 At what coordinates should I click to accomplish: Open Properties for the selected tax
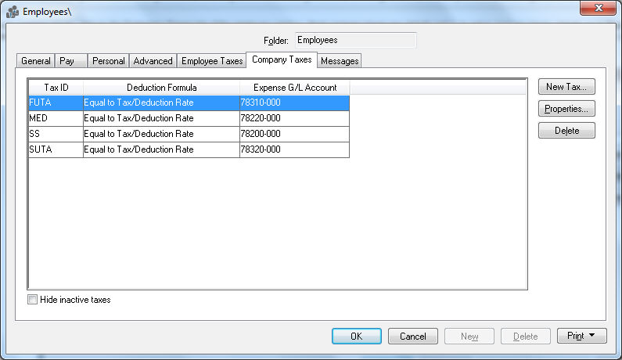(566, 109)
